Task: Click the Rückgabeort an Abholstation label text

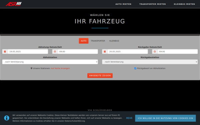Action: [151, 68]
